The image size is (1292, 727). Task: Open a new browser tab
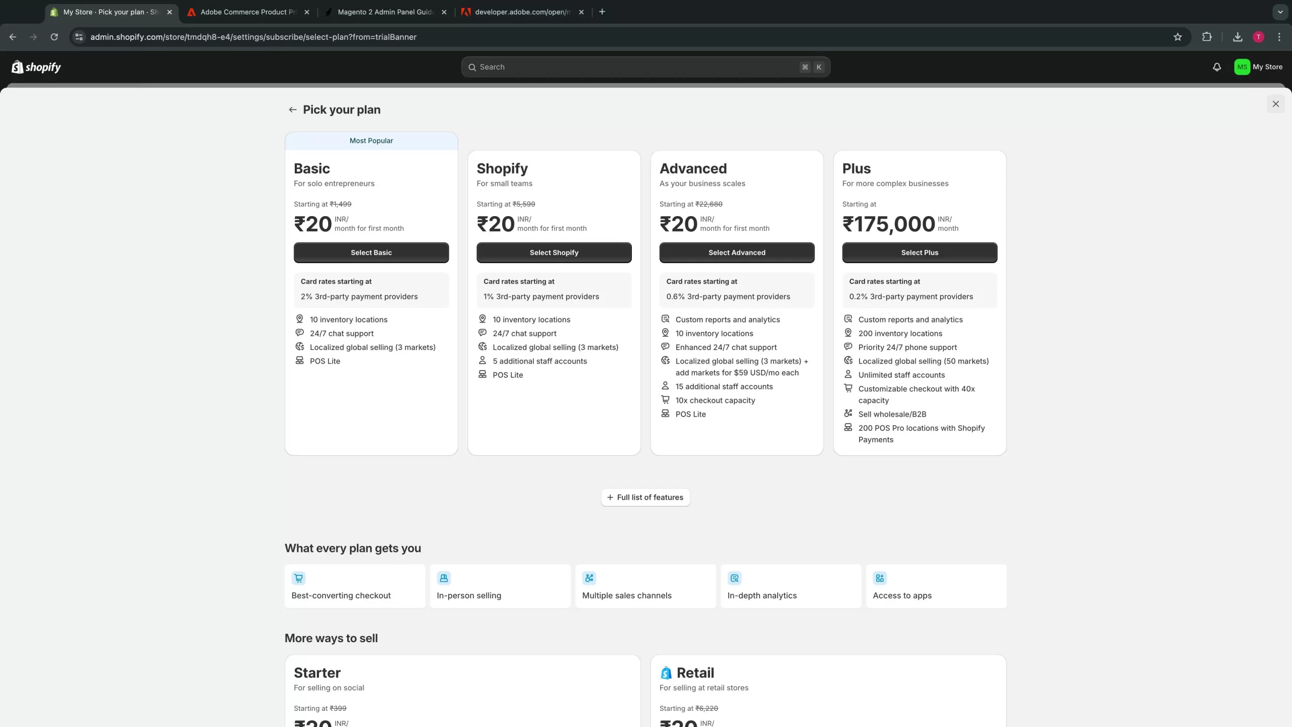(x=602, y=12)
